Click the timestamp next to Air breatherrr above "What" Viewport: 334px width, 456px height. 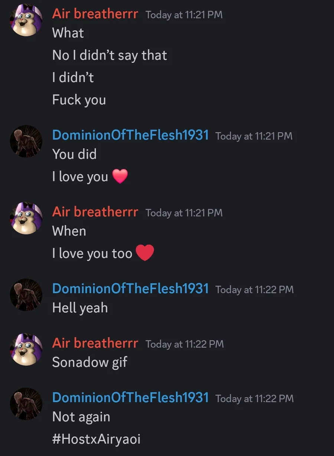click(x=184, y=15)
